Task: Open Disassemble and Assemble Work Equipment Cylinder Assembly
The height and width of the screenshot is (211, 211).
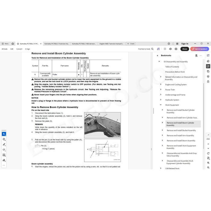Action: (x=180, y=162)
